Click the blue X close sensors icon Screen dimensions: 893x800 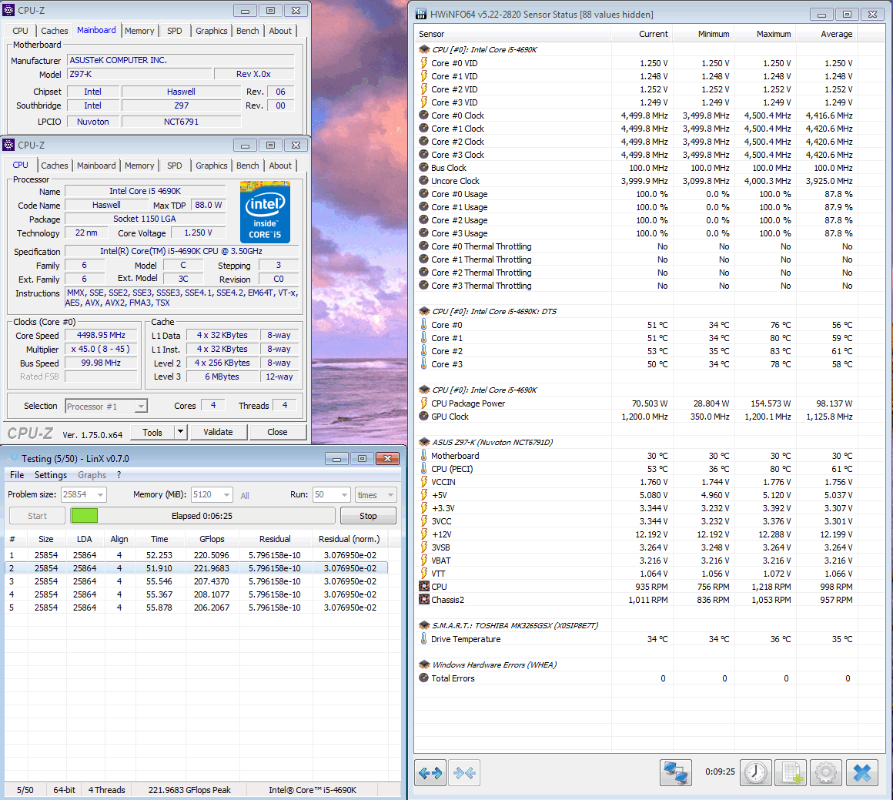tap(861, 772)
